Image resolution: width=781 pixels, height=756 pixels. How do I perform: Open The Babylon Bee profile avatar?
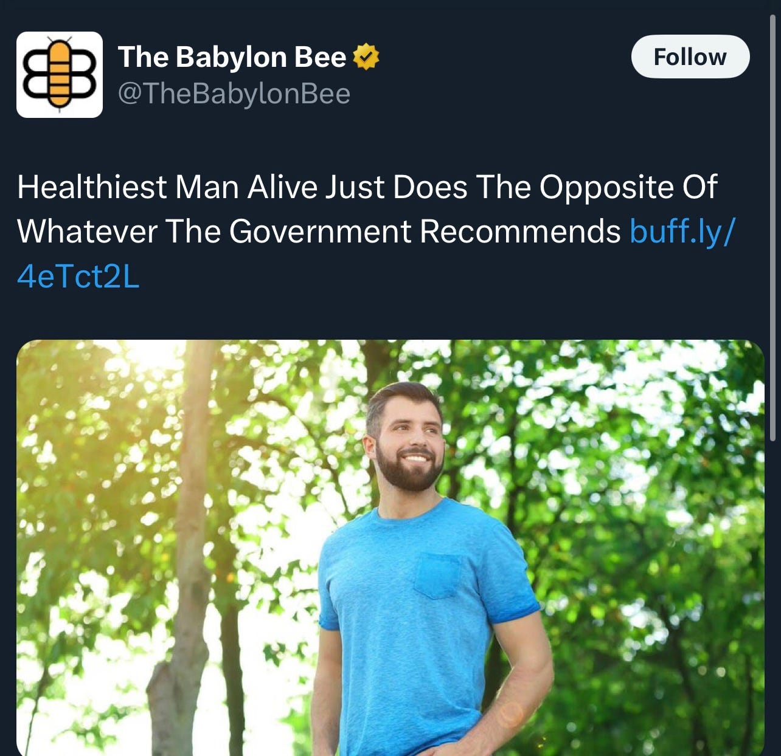[x=60, y=74]
